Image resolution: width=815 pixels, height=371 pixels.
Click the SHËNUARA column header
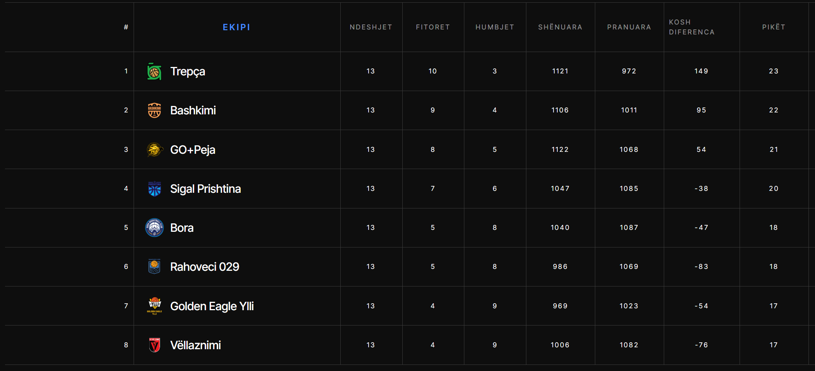(560, 27)
